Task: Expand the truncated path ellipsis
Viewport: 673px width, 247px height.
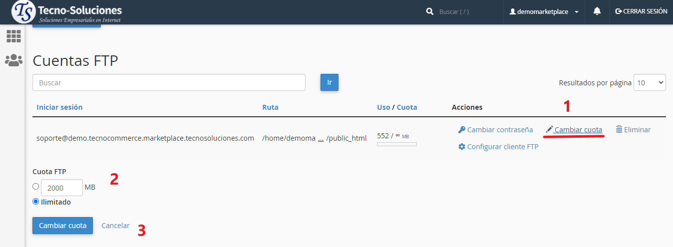Action: [x=321, y=138]
